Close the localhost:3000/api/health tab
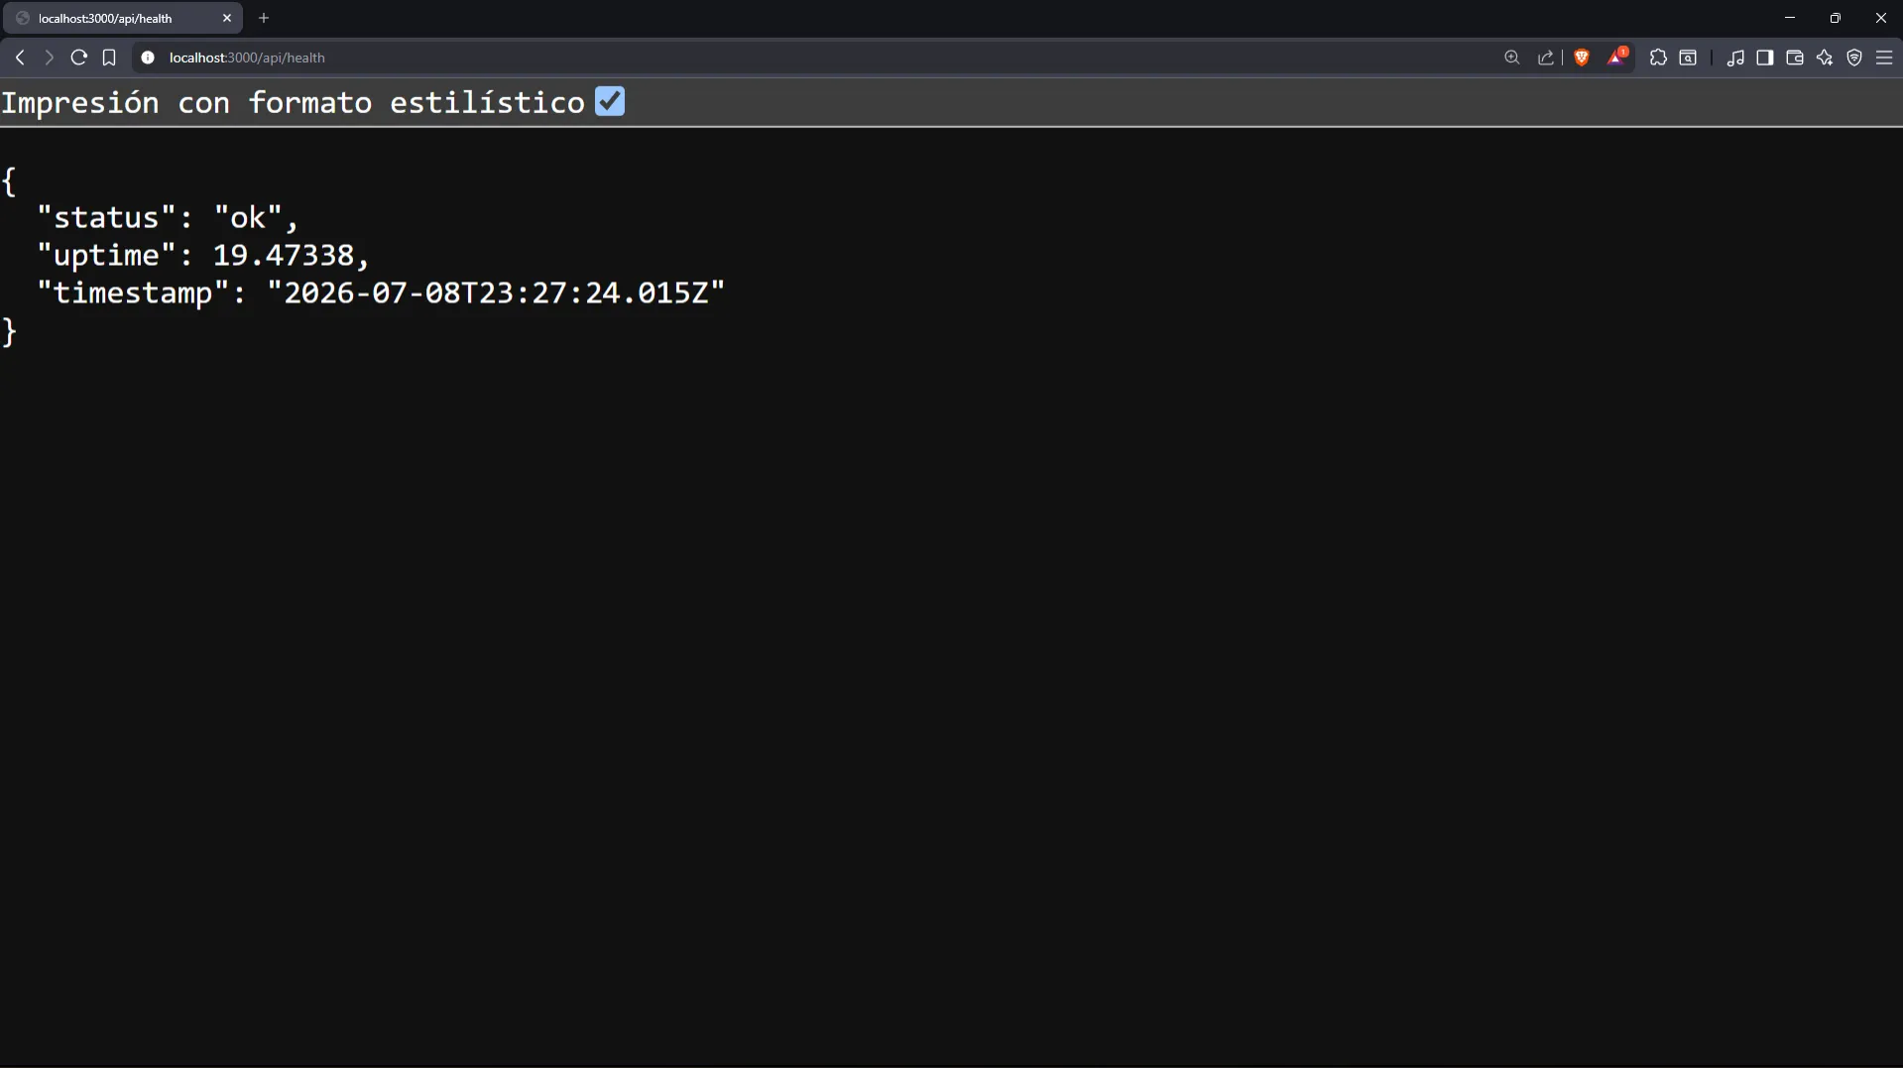Image resolution: width=1903 pixels, height=1068 pixels. pyautogui.click(x=227, y=18)
